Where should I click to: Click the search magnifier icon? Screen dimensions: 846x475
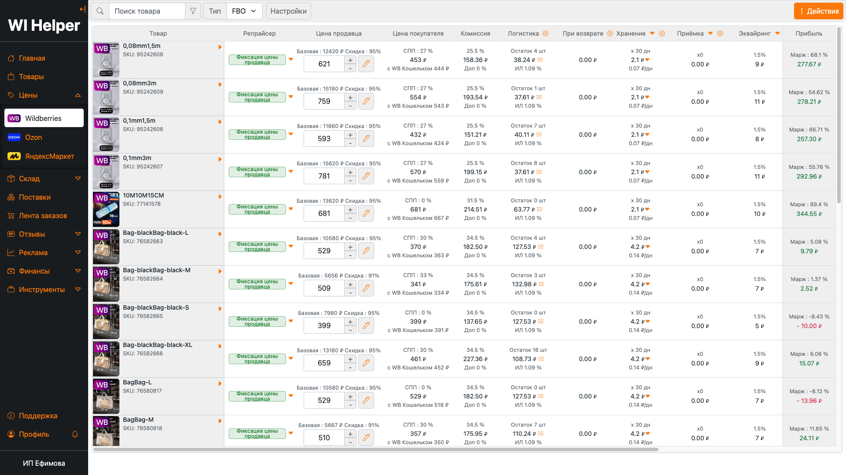(x=100, y=11)
